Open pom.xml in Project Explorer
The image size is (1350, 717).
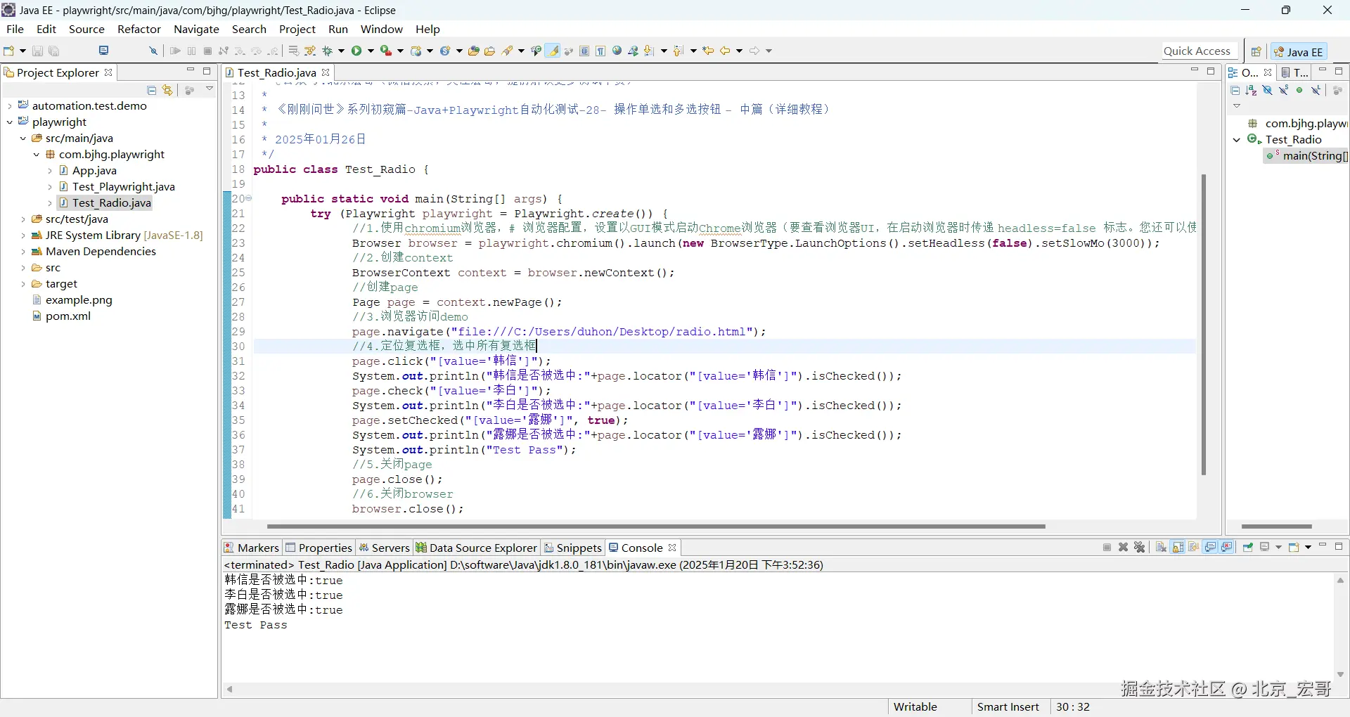pos(68,316)
